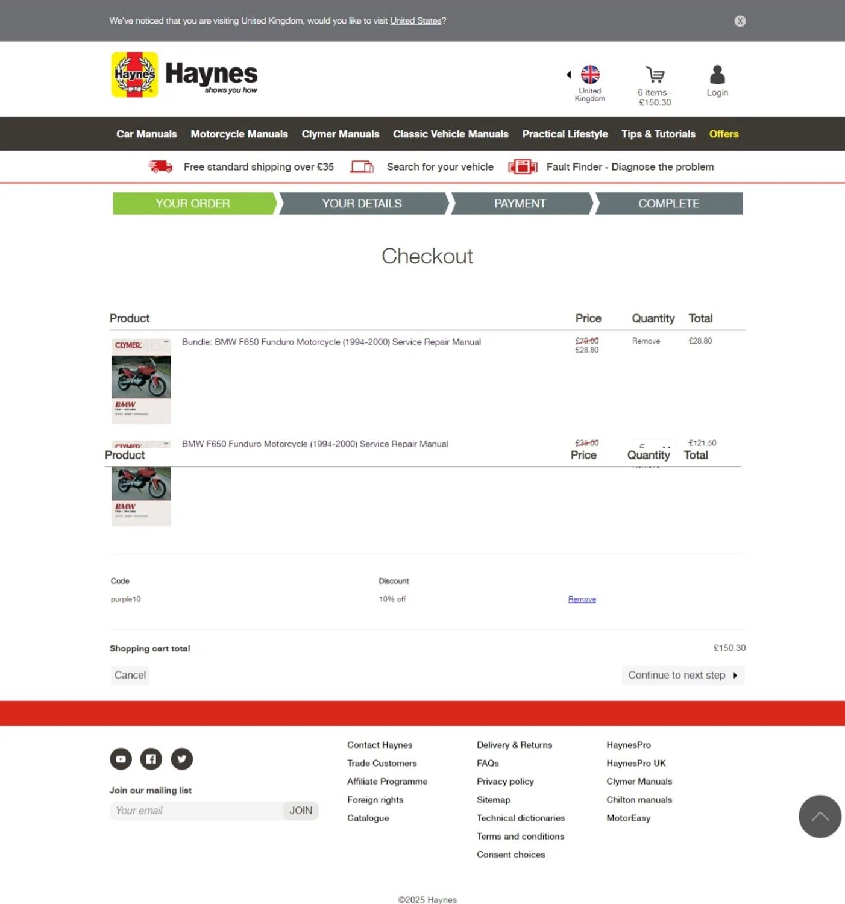Click the Login person icon
Image resolution: width=845 pixels, height=904 pixels.
pos(717,75)
